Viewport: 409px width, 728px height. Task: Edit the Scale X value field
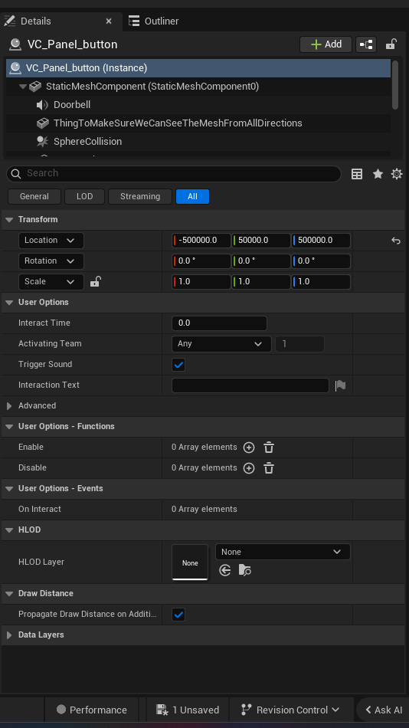[x=201, y=282]
